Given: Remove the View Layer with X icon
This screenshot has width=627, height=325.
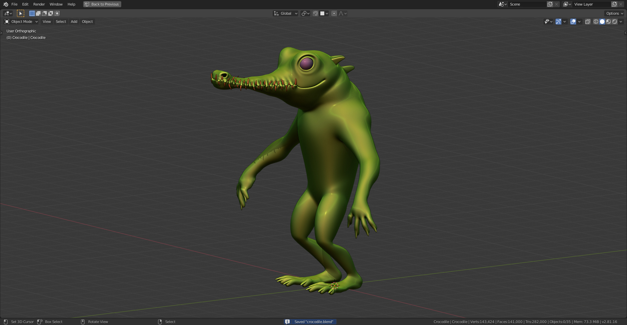Looking at the screenshot, I should (621, 4).
